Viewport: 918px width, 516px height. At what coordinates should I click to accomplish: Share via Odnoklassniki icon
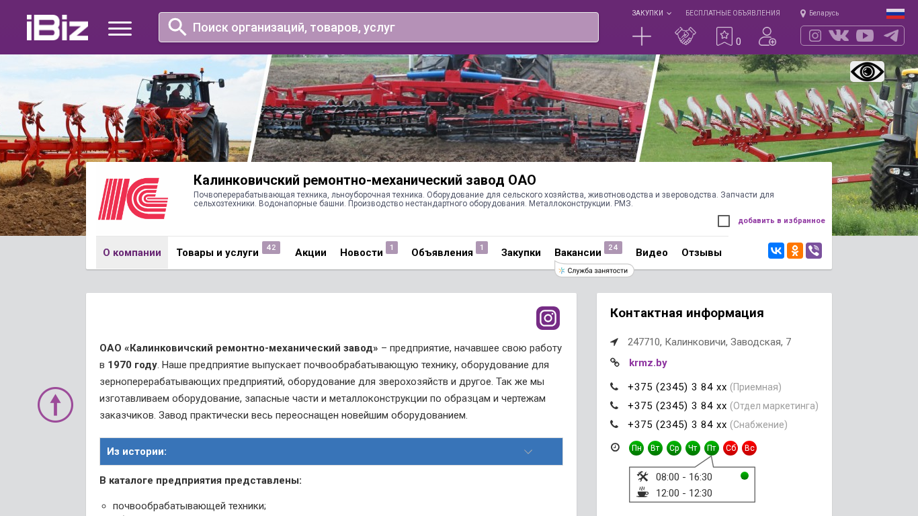795,251
